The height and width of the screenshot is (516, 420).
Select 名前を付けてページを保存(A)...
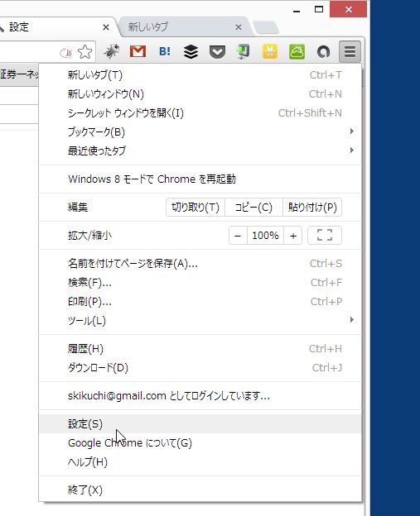[200, 263]
